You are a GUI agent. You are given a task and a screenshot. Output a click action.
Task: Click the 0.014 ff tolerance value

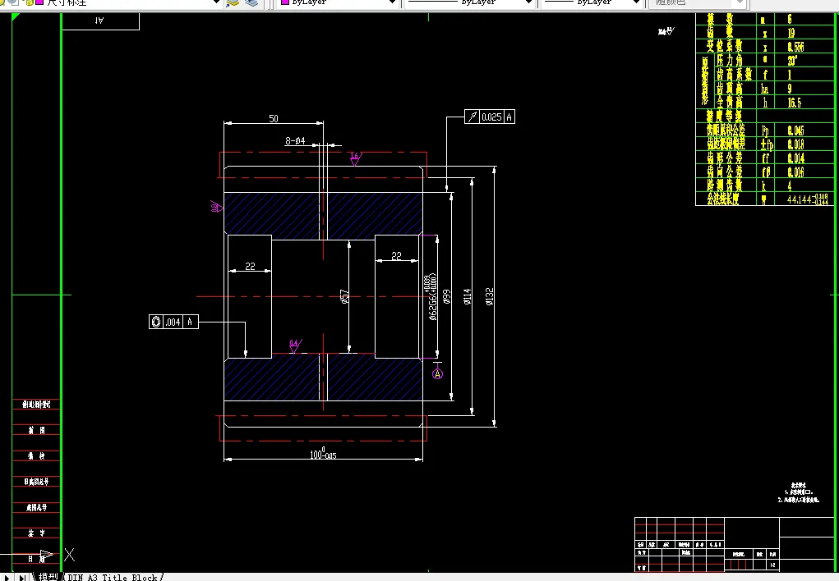tap(795, 158)
